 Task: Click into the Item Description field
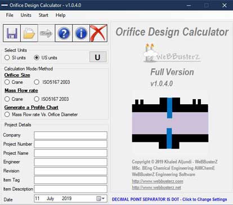[70, 189]
